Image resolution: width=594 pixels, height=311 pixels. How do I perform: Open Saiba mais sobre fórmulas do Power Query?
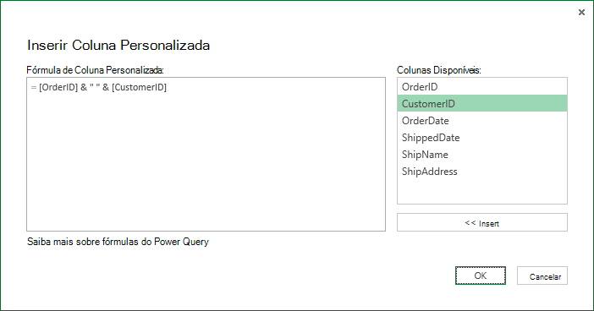[x=118, y=242]
